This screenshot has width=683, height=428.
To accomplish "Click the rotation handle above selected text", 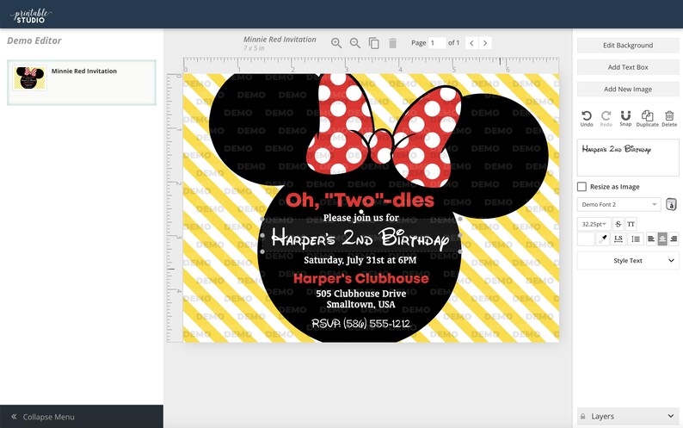I will pos(361,212).
